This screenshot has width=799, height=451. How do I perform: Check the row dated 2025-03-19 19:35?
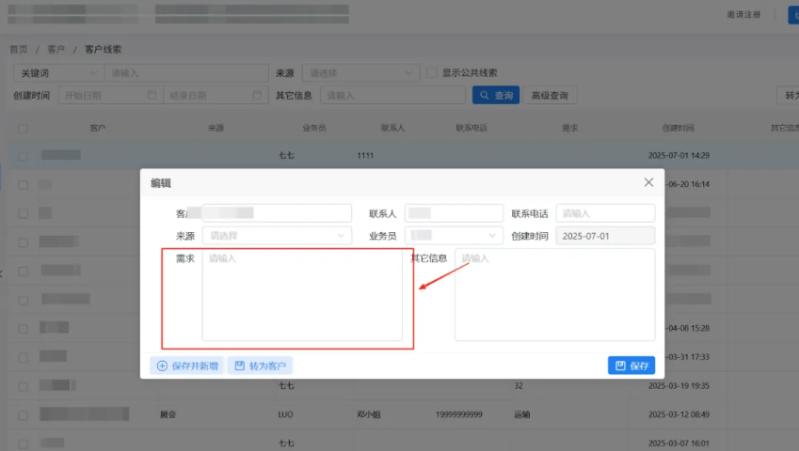tap(23, 386)
